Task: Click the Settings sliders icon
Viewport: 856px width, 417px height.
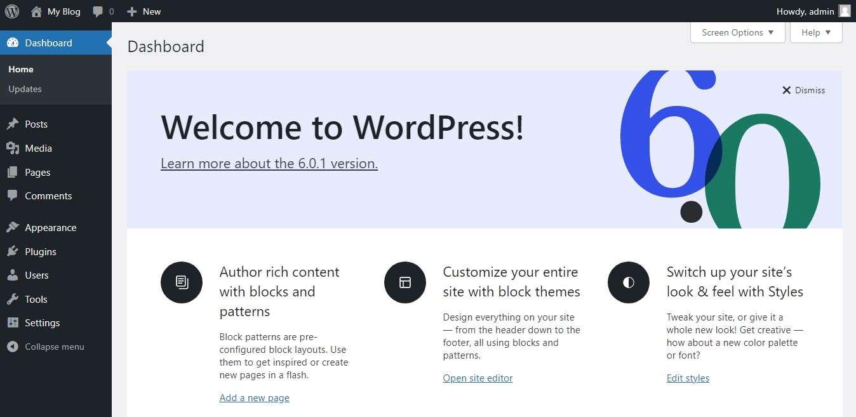Action: point(13,322)
